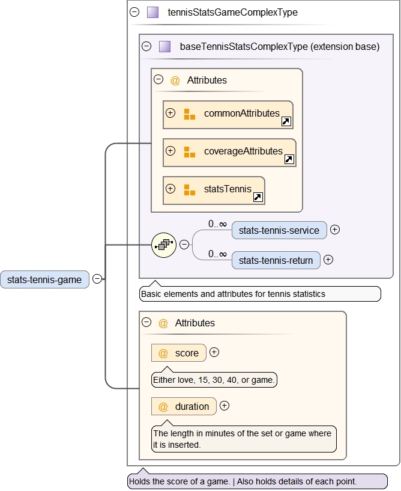Screen dimensions: 401x491
Task: Collapse the tennisStatsGameComplexType container
Action: [134, 12]
